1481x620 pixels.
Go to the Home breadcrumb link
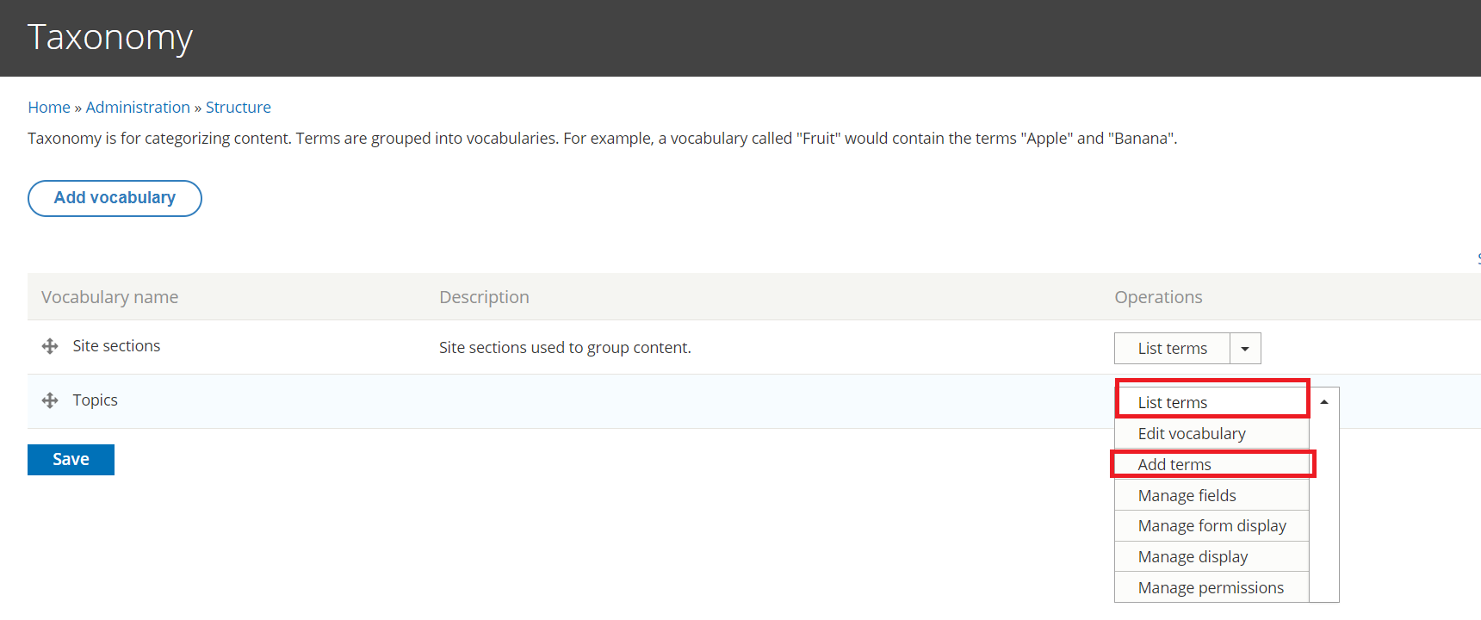coord(49,107)
